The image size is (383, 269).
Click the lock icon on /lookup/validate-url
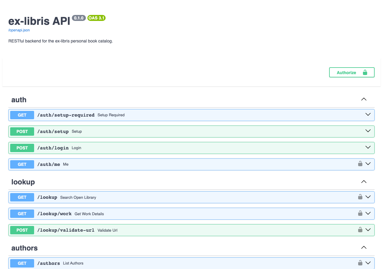click(x=360, y=230)
